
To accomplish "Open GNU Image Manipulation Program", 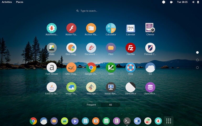I will coord(71,68).
